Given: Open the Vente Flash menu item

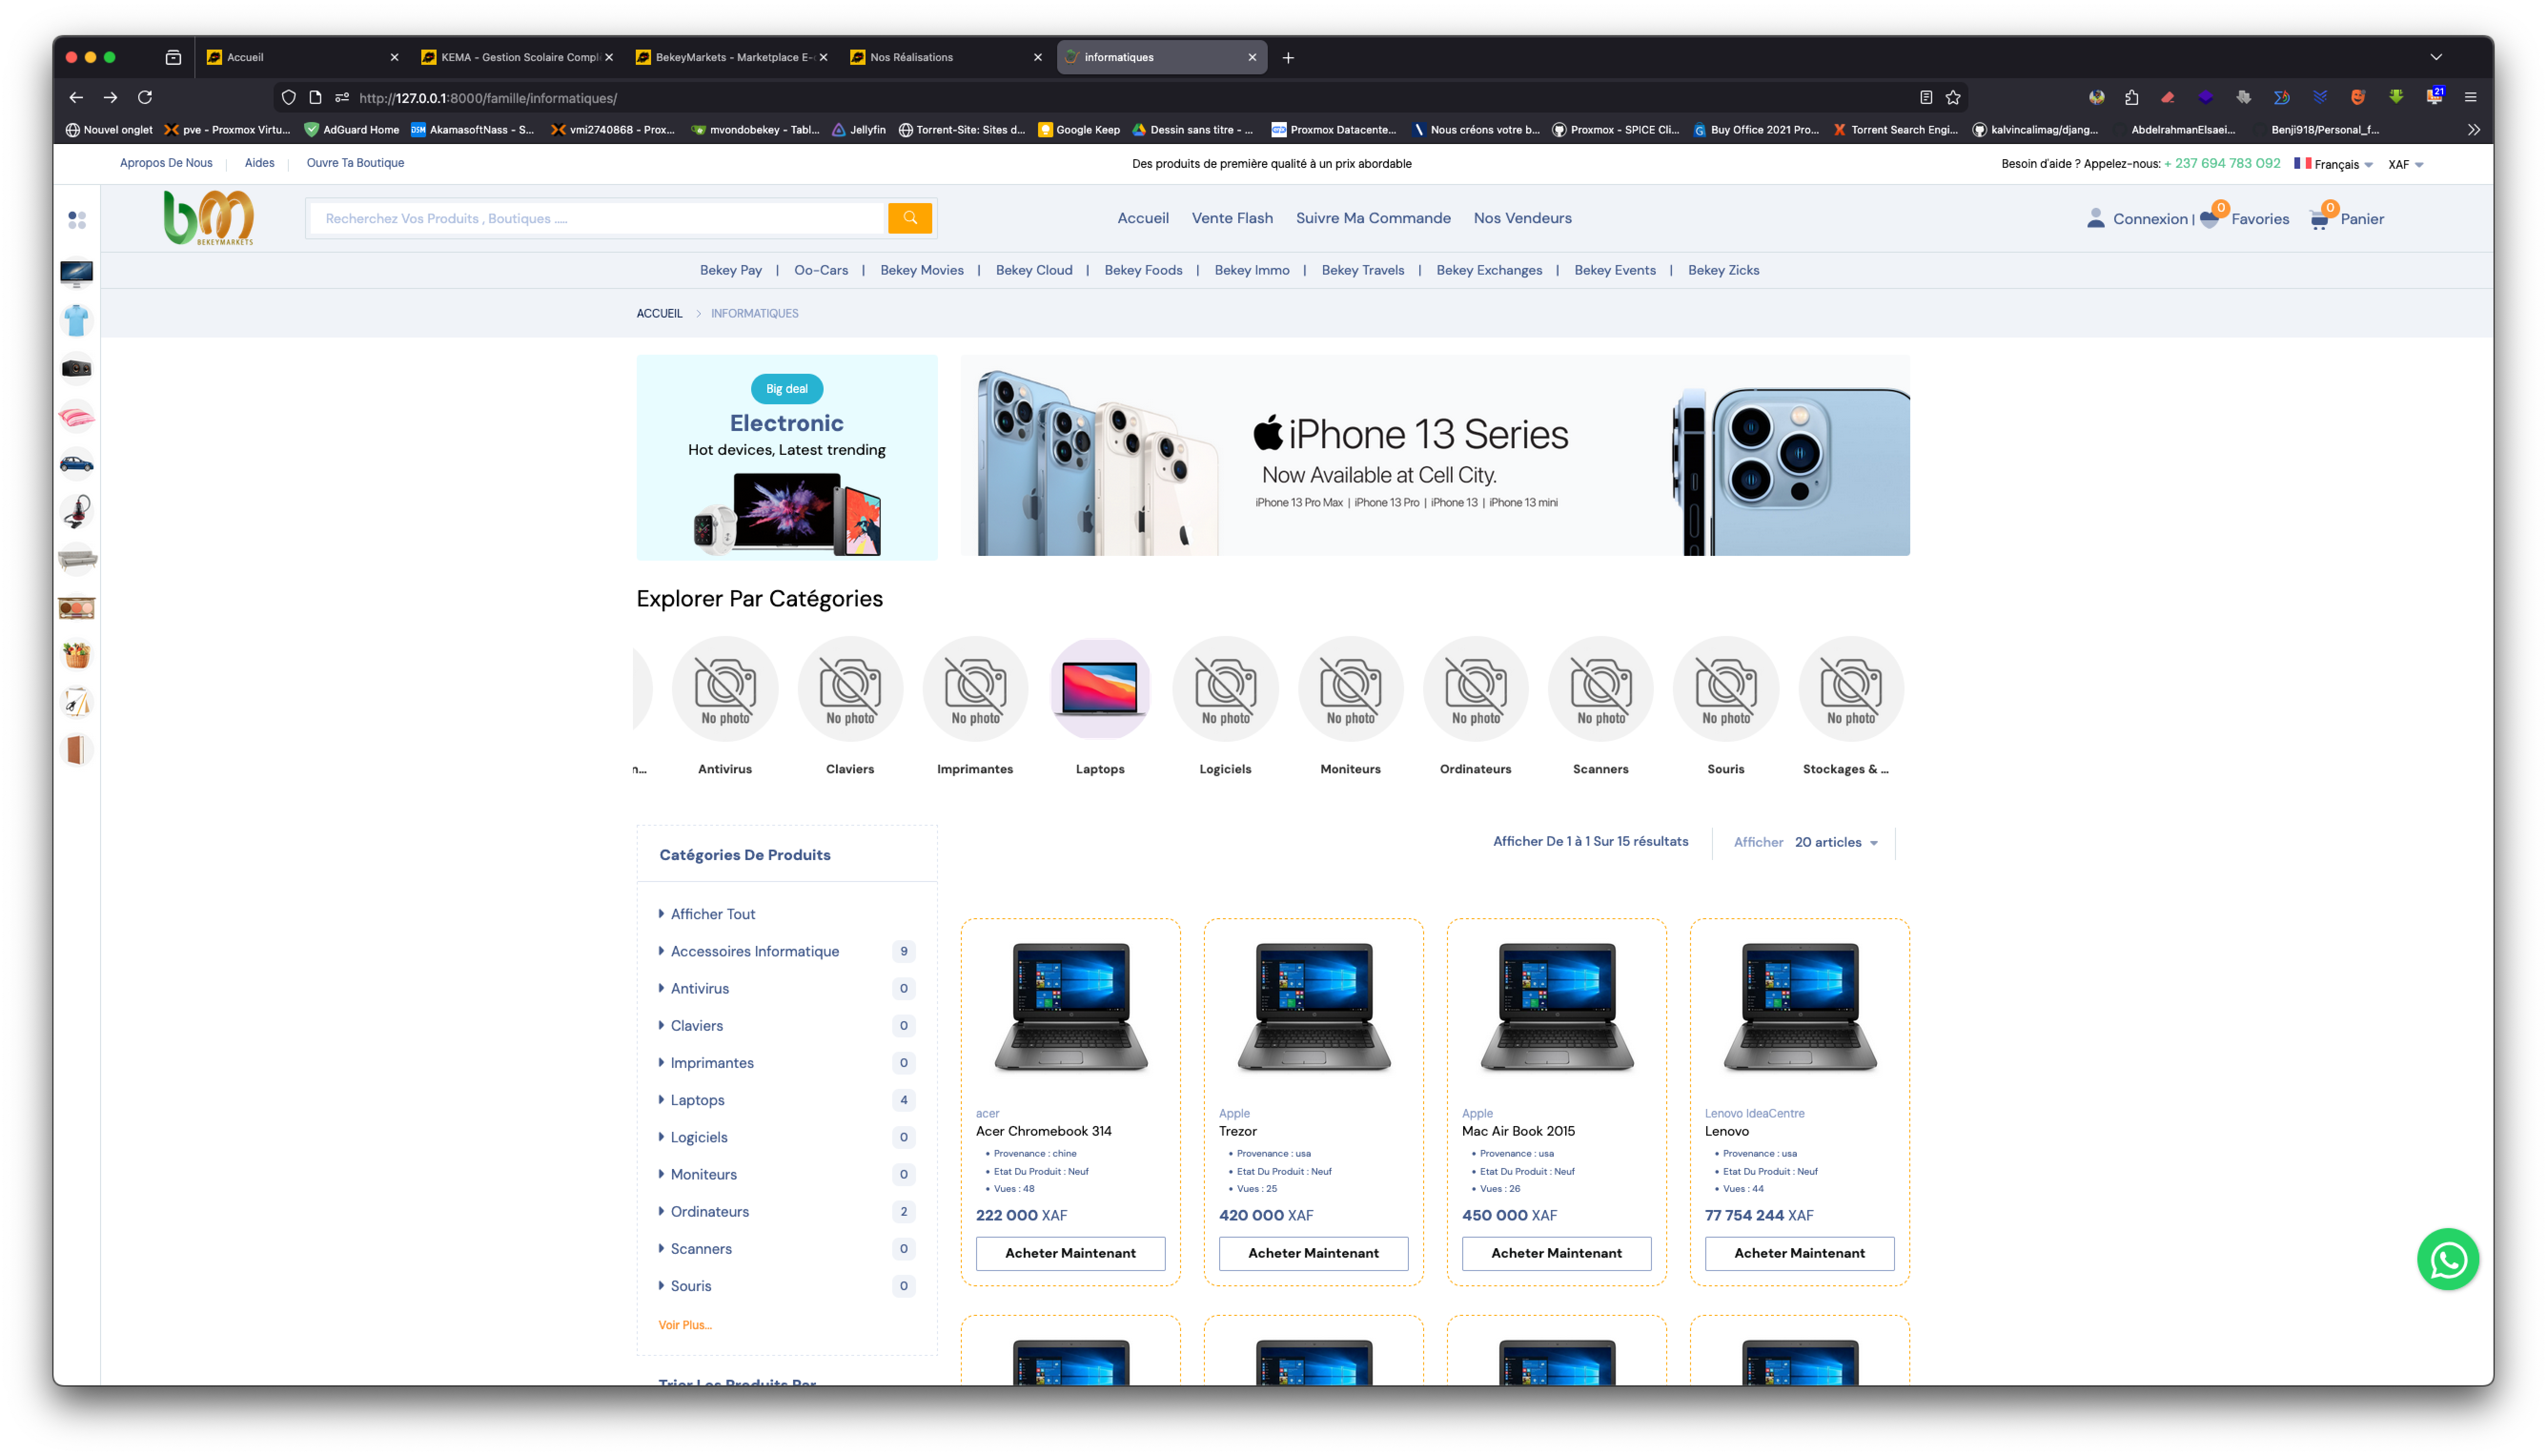Looking at the screenshot, I should tap(1232, 218).
